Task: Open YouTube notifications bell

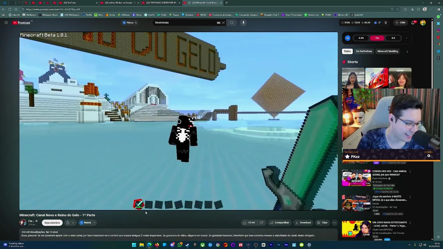Action: pos(413,23)
